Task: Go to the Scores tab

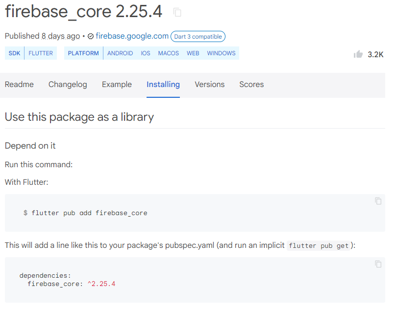Action: click(x=251, y=85)
